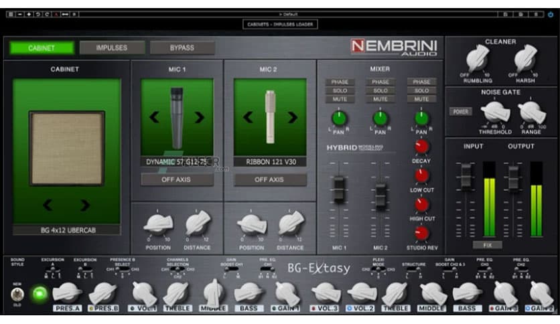560x324 pixels.
Task: Click the Mic 1 Position knob
Action: point(158,224)
